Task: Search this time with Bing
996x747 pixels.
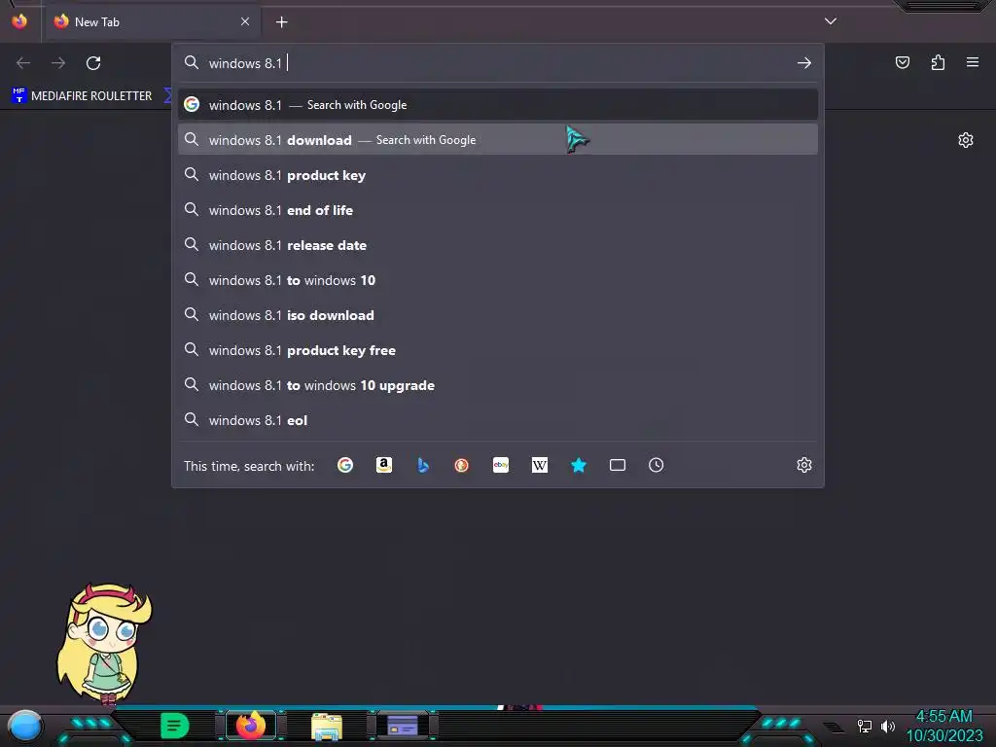Action: pyautogui.click(x=422, y=465)
